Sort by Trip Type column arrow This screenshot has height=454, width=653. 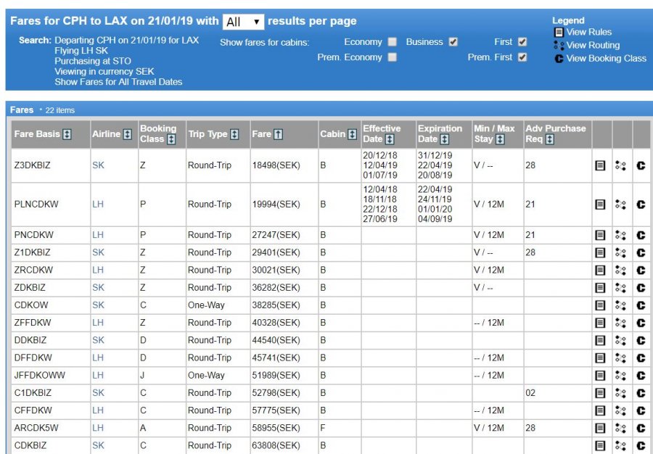tap(234, 134)
